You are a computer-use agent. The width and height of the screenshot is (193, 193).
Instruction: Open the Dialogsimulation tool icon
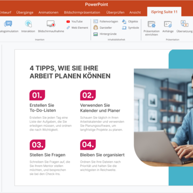(8, 24)
